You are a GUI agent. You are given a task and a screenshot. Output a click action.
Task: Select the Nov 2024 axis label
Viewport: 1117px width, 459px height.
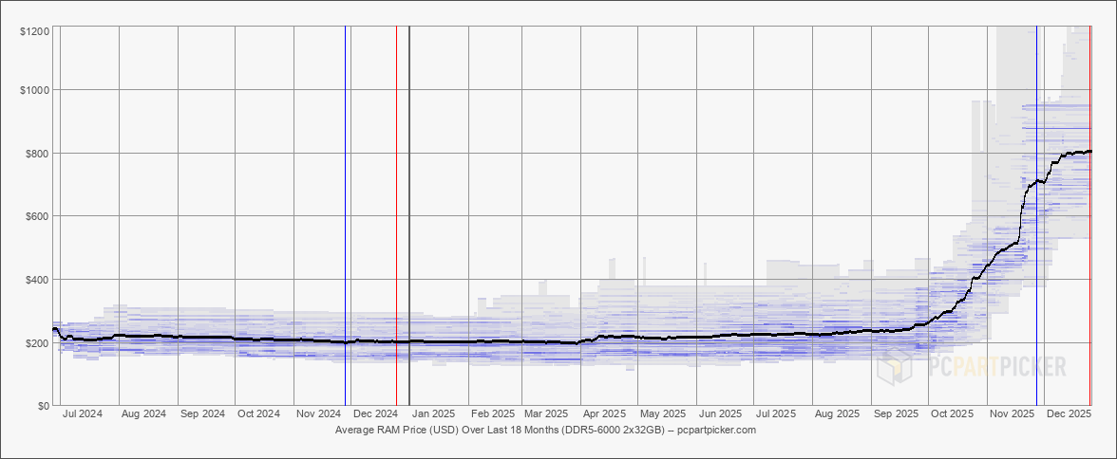point(318,413)
